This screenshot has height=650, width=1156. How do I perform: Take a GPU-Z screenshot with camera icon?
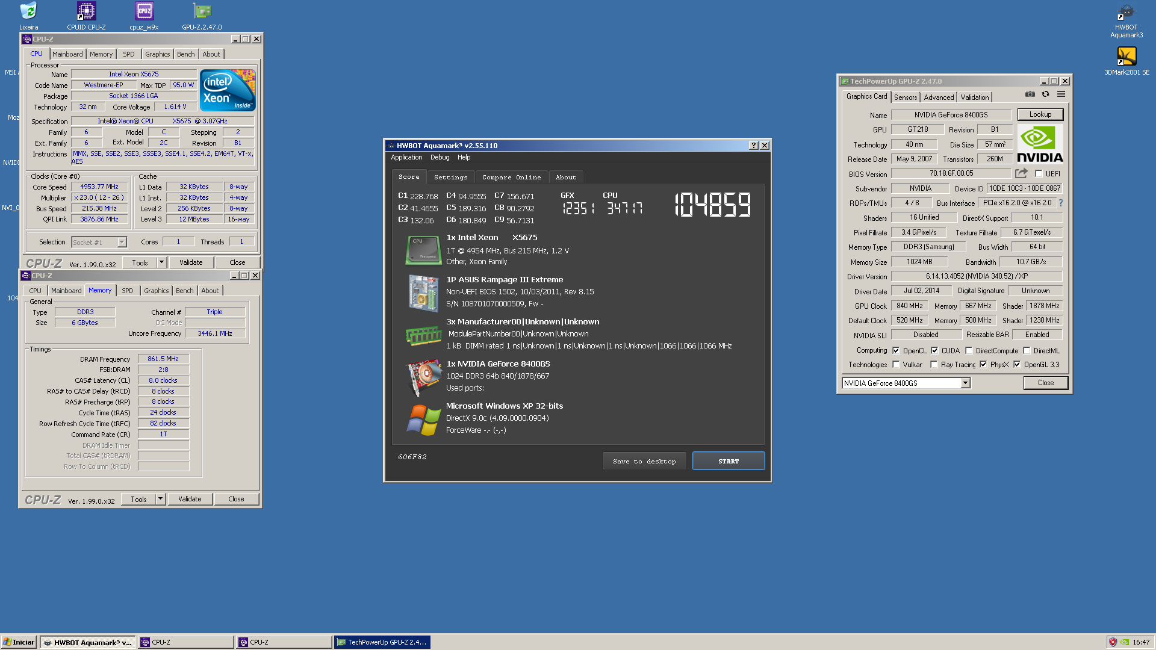click(x=1030, y=94)
